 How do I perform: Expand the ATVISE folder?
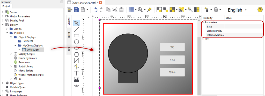tap(7, 29)
